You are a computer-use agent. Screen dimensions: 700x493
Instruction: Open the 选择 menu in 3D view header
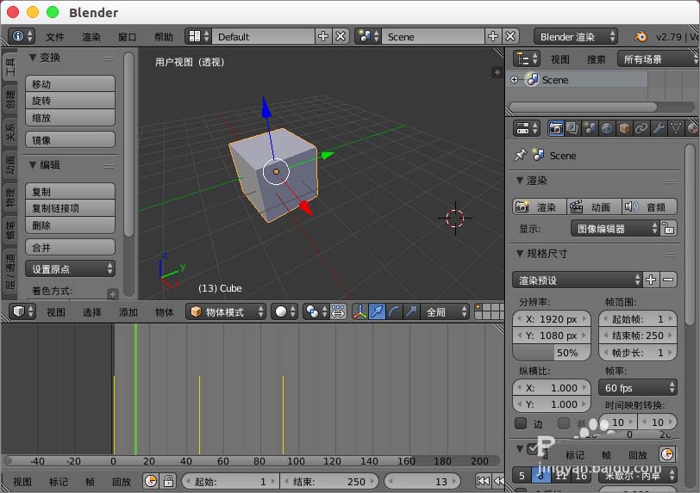[x=92, y=312]
